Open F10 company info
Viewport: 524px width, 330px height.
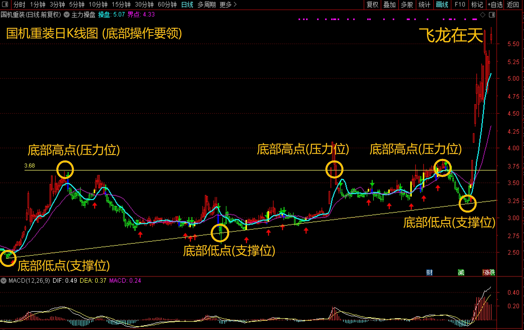pos(460,5)
